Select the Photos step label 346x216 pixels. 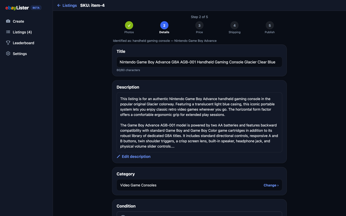tap(129, 32)
